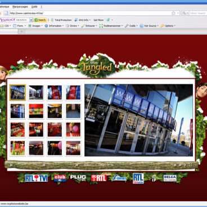Select first thumbnail in the second row

tap(17, 111)
